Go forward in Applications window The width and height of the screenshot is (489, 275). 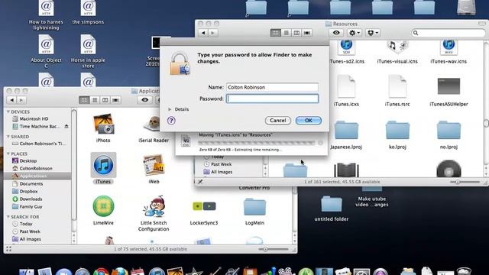pos(21,100)
